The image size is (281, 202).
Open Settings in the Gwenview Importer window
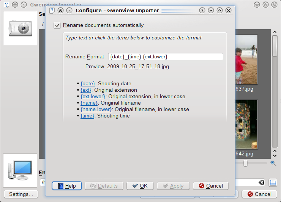tap(21, 194)
